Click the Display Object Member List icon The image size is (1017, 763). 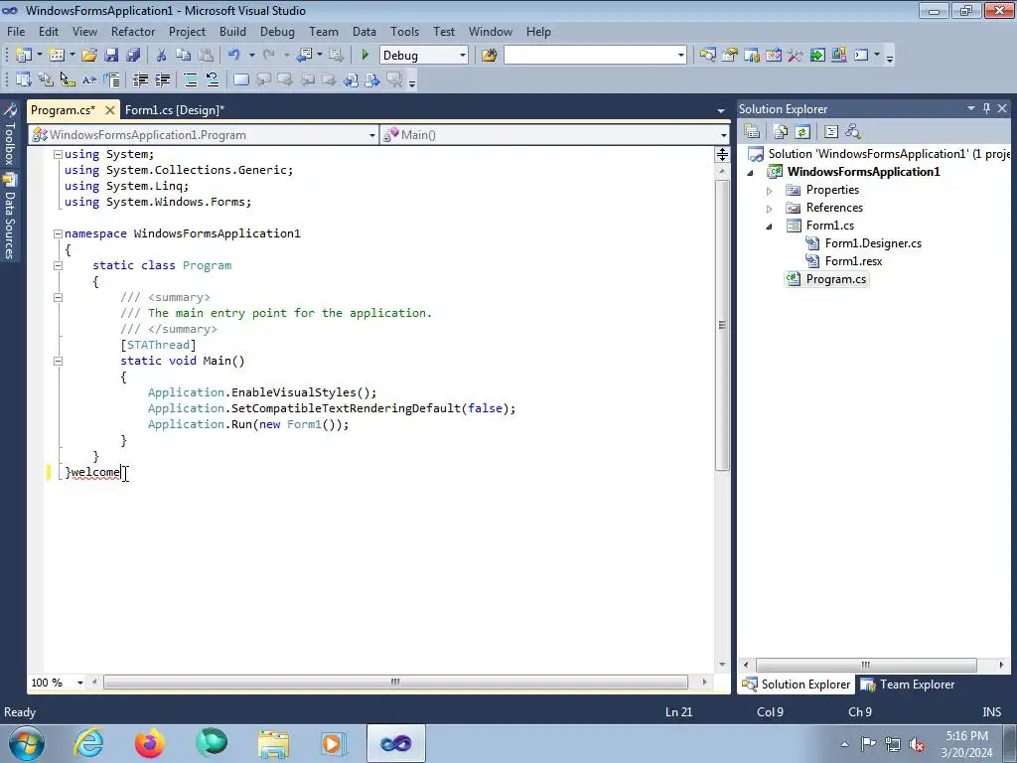24,79
